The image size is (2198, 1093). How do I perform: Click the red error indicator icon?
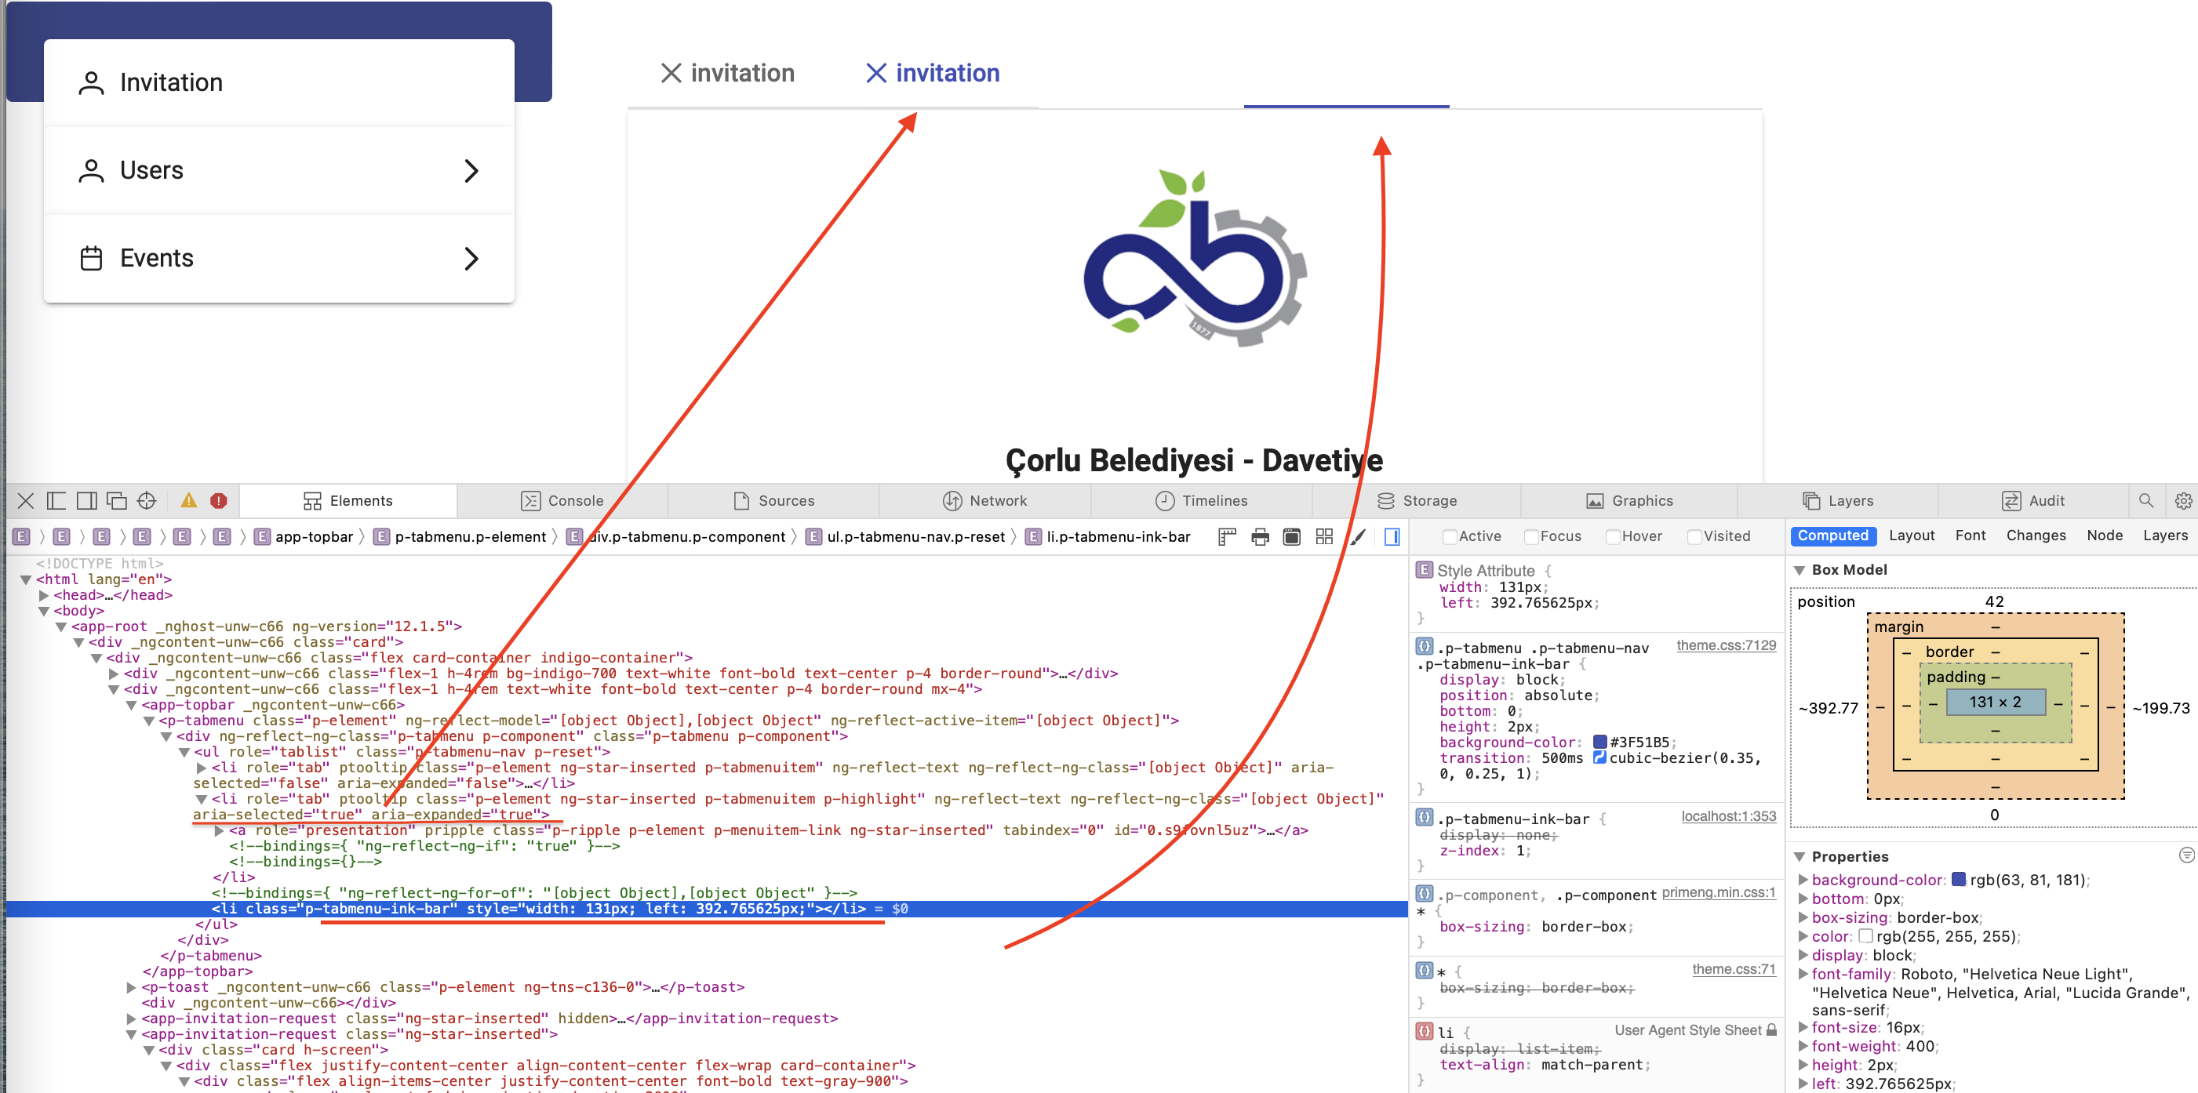218,500
